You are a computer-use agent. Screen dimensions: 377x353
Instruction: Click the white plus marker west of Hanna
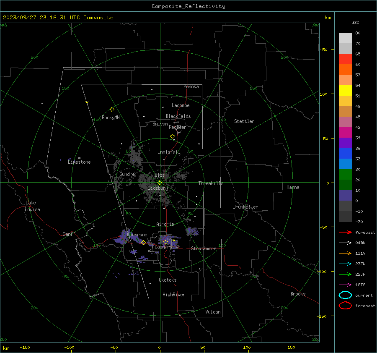tap(237, 169)
